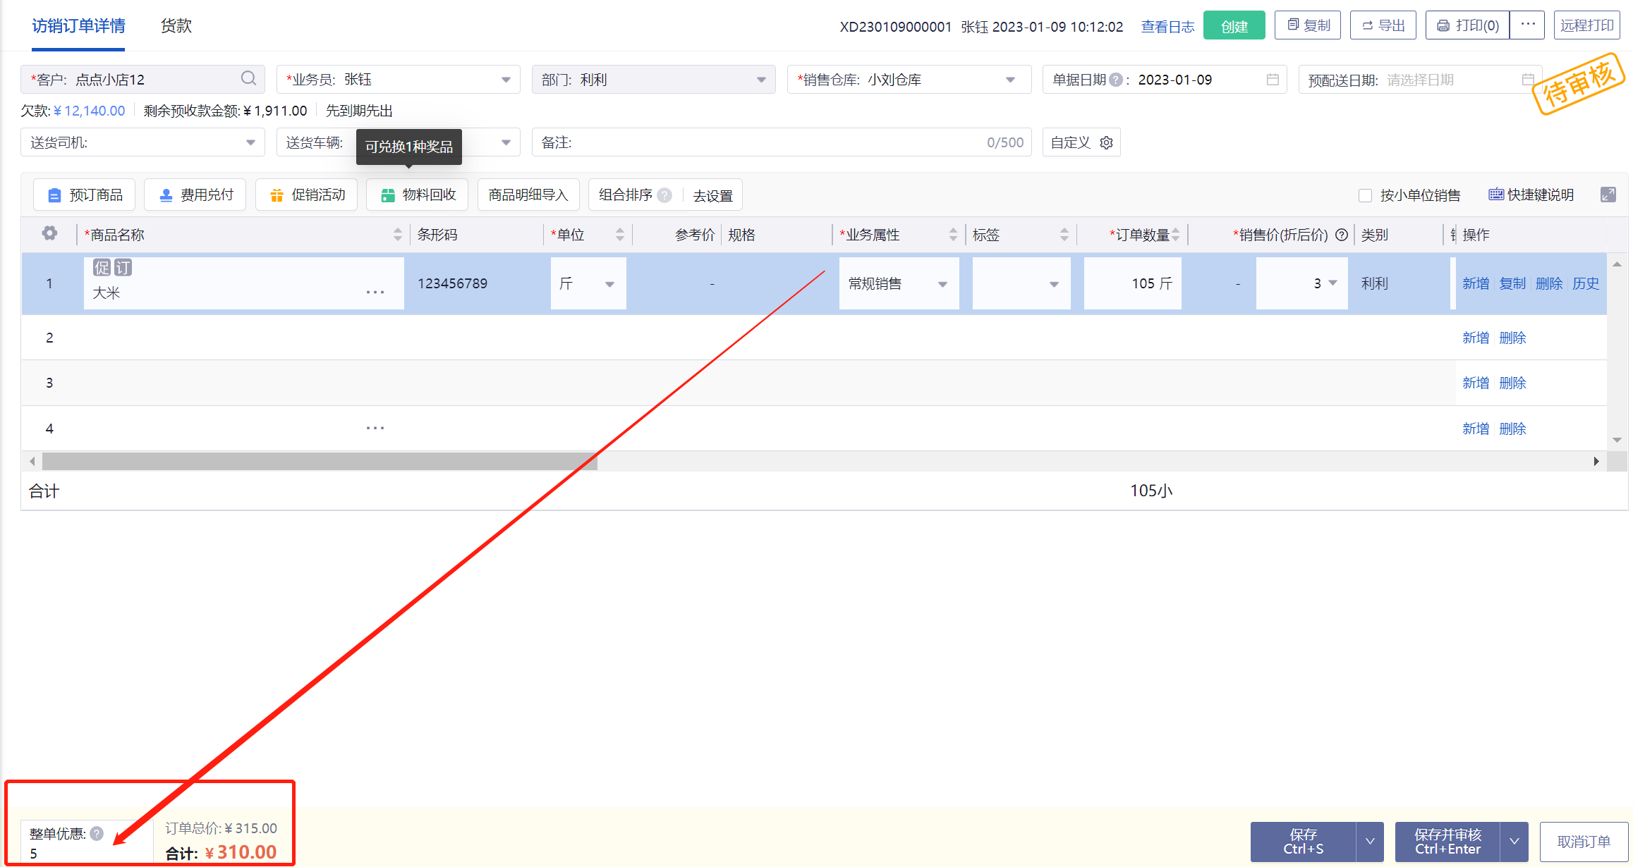Open the 预配送日期 calendar icon
This screenshot has height=867, width=1633.
(x=1527, y=80)
